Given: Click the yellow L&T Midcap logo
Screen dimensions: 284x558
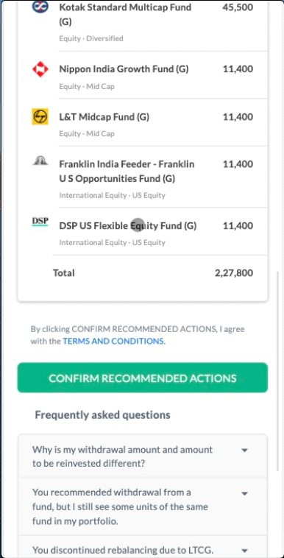Looking at the screenshot, I should tap(40, 117).
